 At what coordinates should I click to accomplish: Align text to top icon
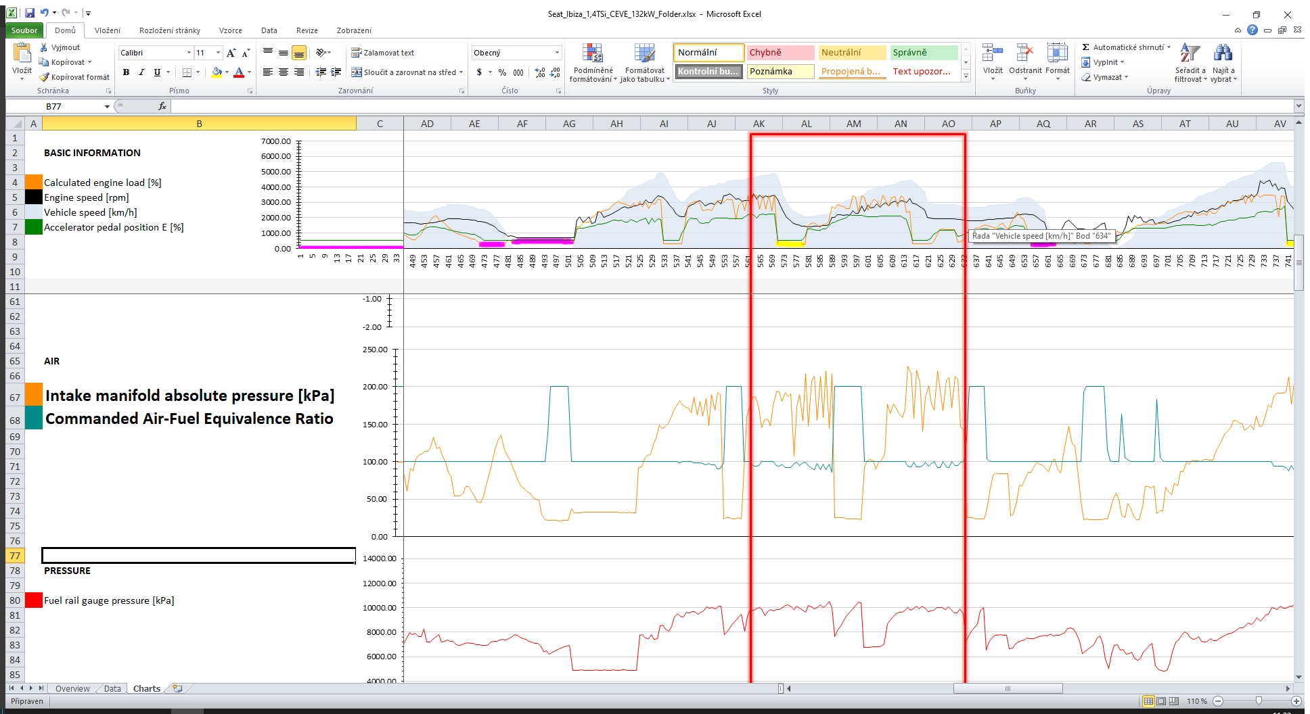coord(268,53)
